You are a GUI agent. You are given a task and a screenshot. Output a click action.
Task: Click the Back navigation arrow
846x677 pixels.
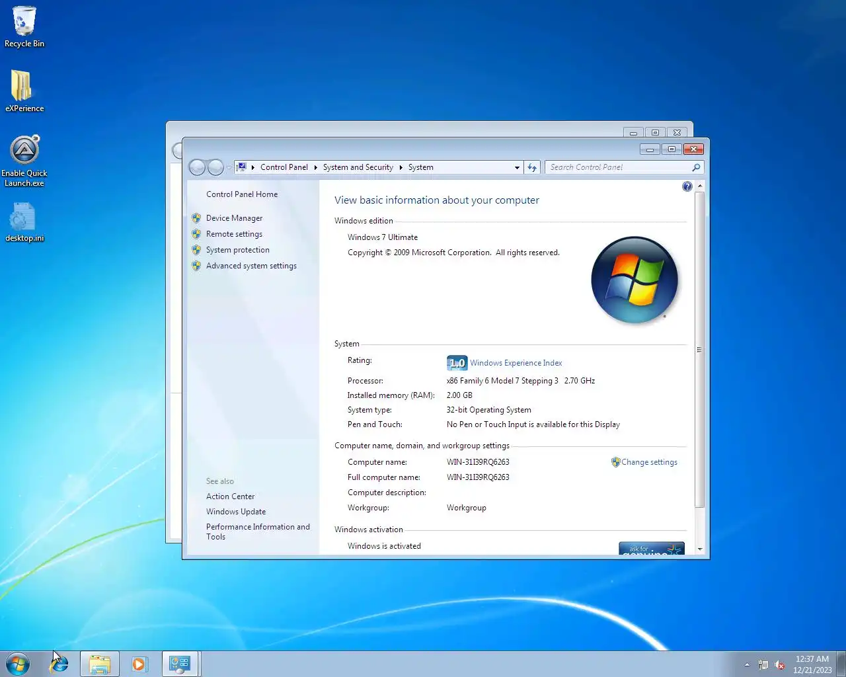pyautogui.click(x=197, y=167)
